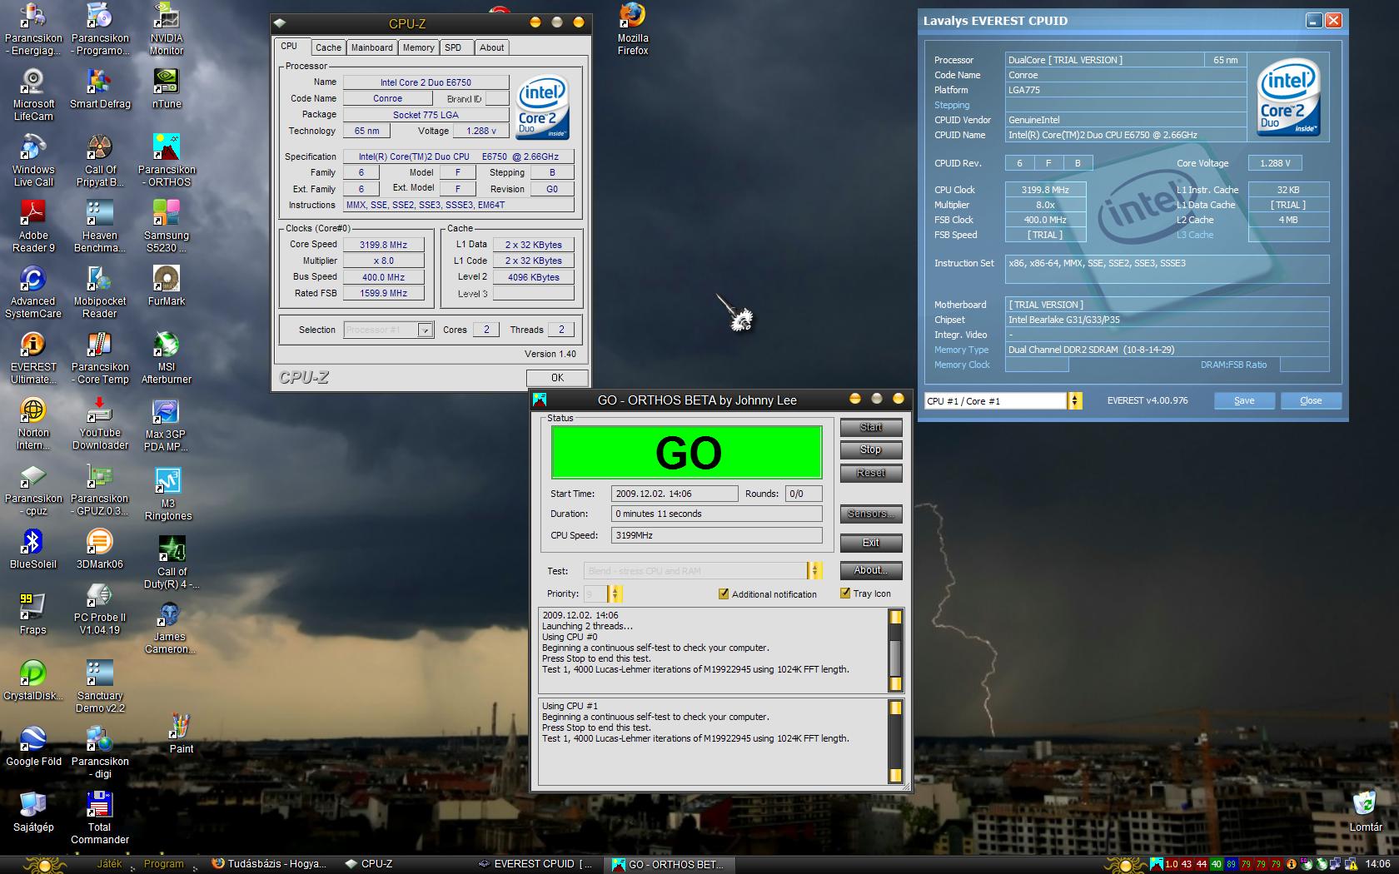Screen dimensions: 1399x874
Task: Open Tudásbázis Firefox window from taskbar
Action: (269, 864)
